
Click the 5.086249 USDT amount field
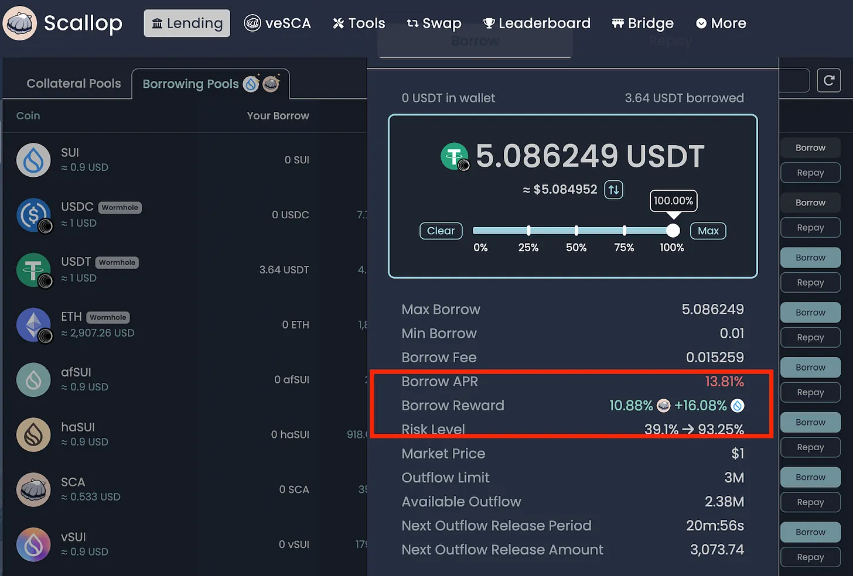pos(590,156)
